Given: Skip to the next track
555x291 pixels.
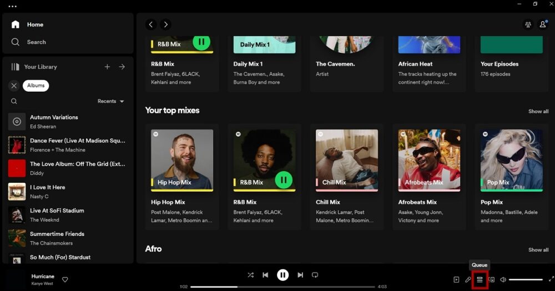Looking at the screenshot, I should (x=300, y=275).
